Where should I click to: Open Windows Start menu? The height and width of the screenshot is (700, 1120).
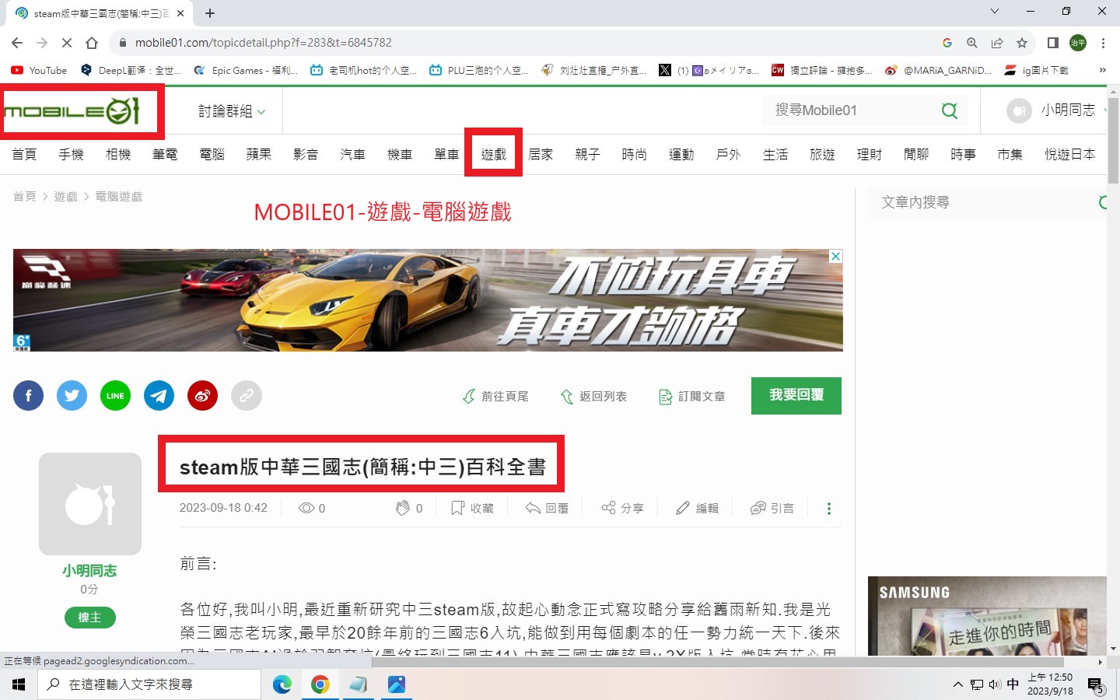click(x=19, y=684)
